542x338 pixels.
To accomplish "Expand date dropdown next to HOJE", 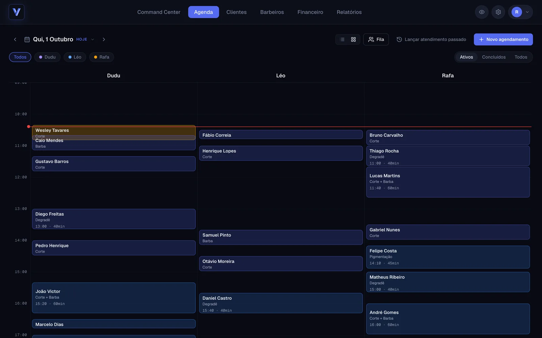I will click(92, 40).
